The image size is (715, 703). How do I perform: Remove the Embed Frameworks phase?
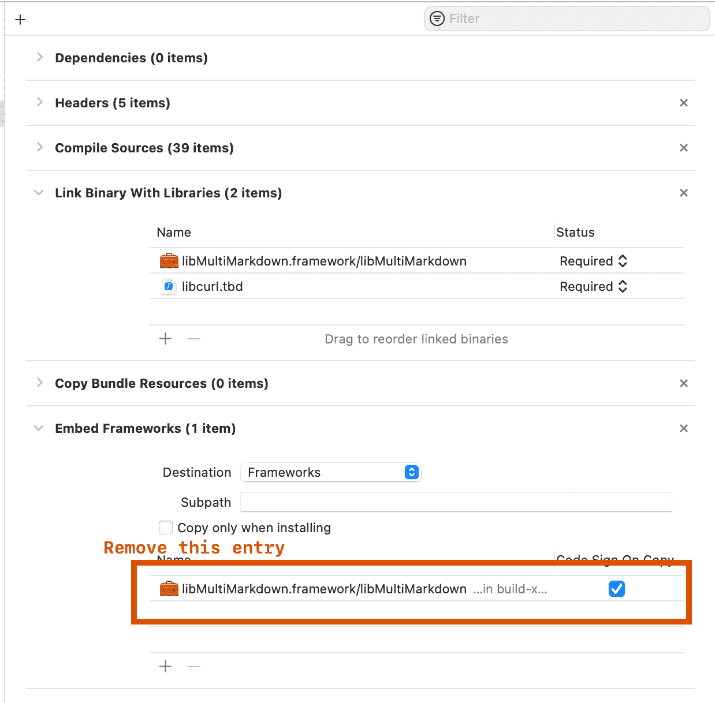[x=683, y=428]
